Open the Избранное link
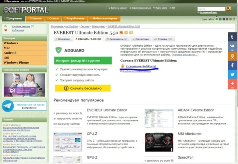The width and height of the screenshot is (238, 164). click(x=18, y=30)
